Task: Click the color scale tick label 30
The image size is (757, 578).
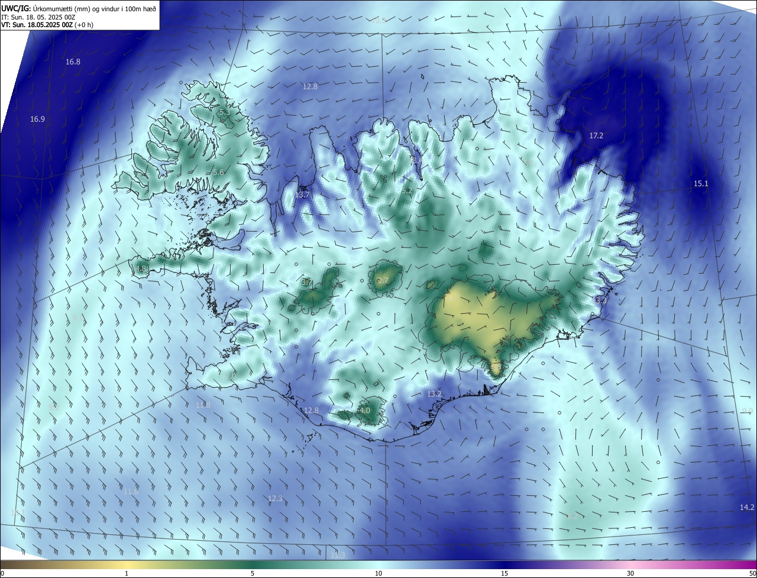Action: pos(630,573)
